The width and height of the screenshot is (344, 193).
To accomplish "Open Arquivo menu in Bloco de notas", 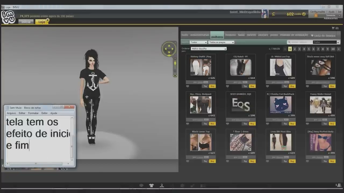I will pos(11,113).
